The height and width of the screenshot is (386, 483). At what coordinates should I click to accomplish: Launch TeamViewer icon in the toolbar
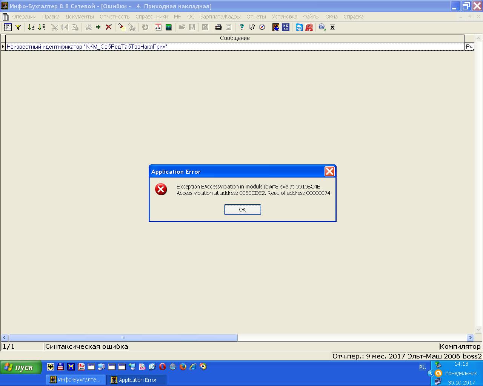tap(299, 27)
